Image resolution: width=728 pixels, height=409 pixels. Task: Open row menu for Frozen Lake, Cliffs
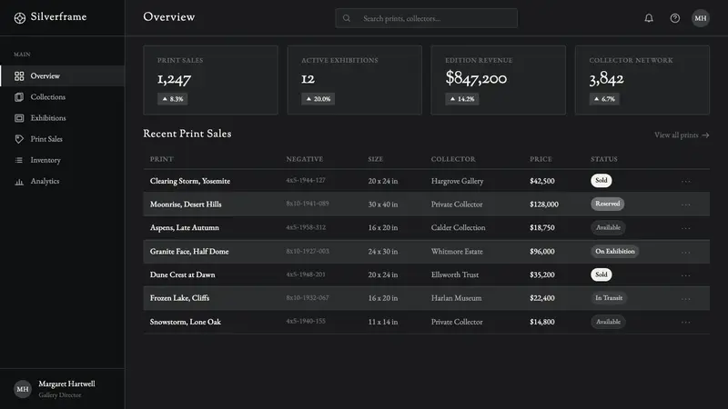click(686, 299)
